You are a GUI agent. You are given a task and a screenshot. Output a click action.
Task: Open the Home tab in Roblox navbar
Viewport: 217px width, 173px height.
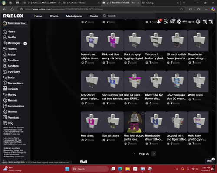[x=38, y=16]
